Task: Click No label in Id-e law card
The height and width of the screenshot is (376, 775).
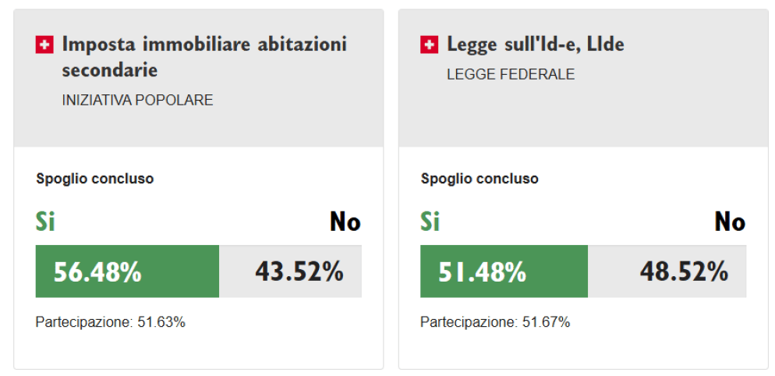Action: [730, 222]
